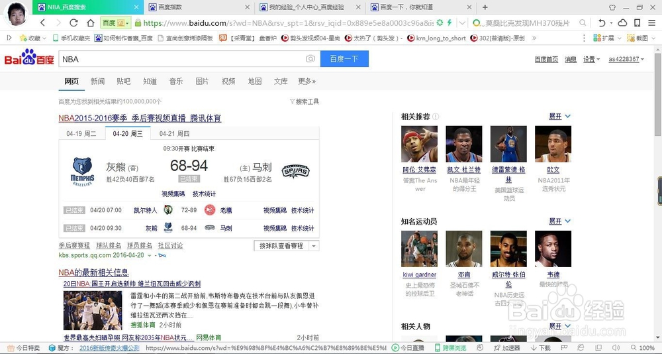Click the undo closed-tab arrow icon
This screenshot has height=354, width=662.
[x=602, y=23]
